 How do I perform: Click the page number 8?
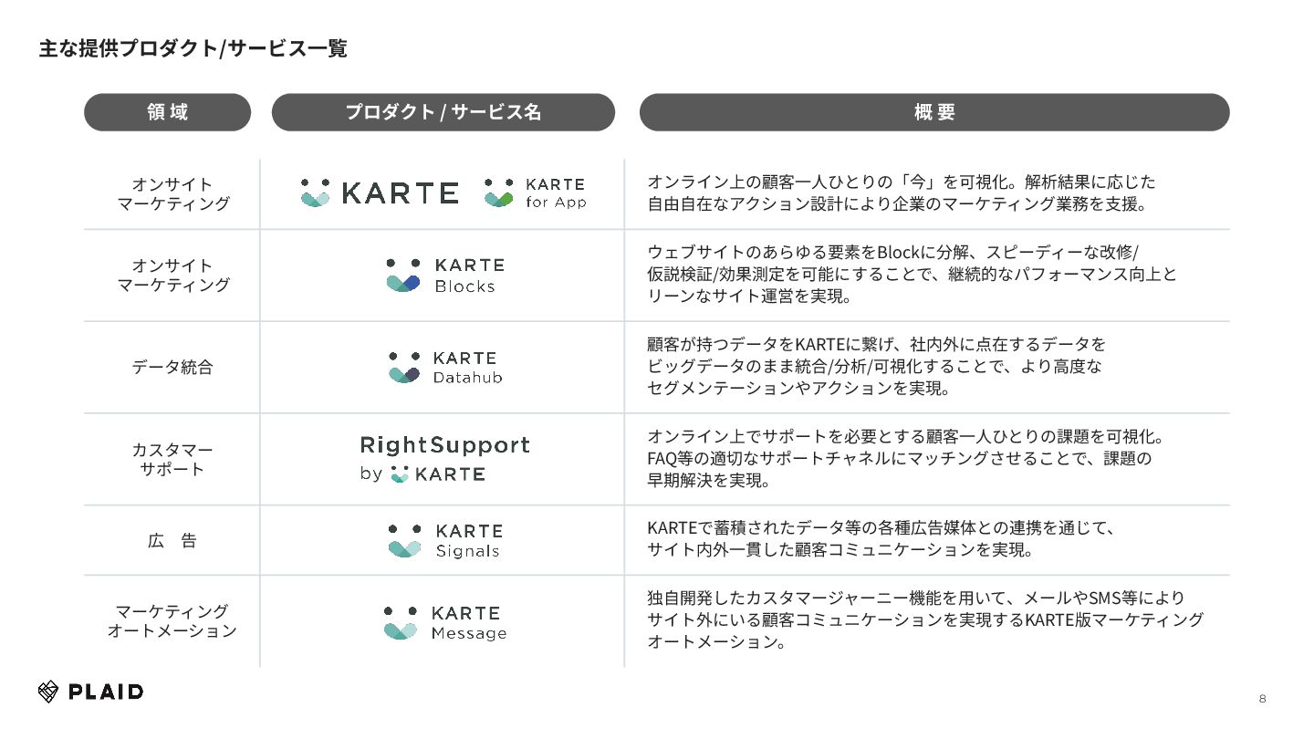tap(1263, 699)
